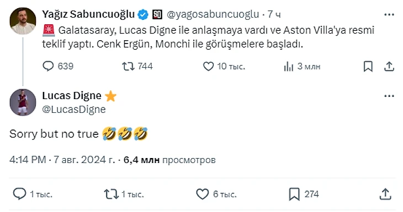Image resolution: width=403 pixels, height=212 pixels.
Task: Retweet Lucas Digne's reply
Action: (x=124, y=194)
